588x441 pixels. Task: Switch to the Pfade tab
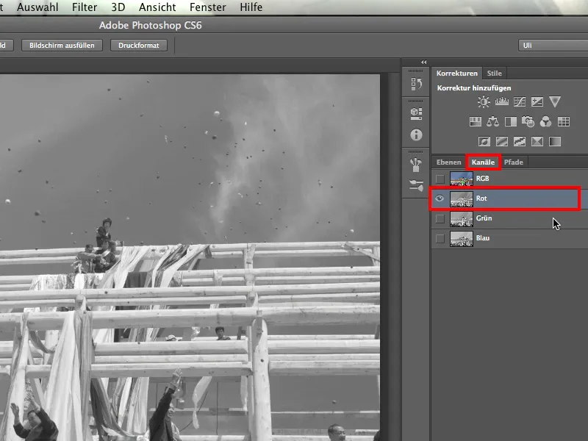tap(513, 162)
